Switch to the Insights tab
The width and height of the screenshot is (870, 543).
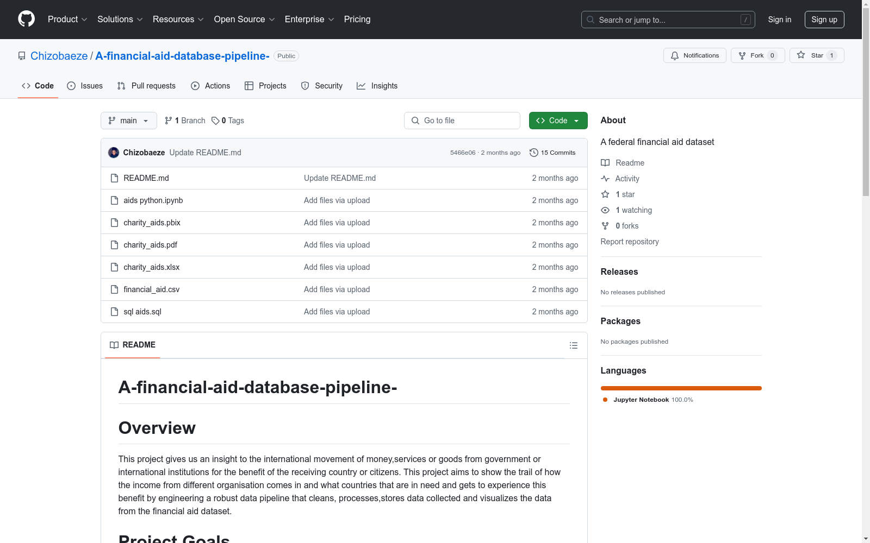point(377,86)
